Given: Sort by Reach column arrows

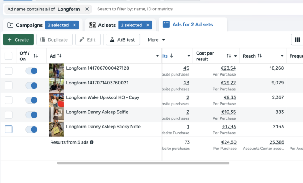Looking at the screenshot, I should pyautogui.click(x=260, y=56).
